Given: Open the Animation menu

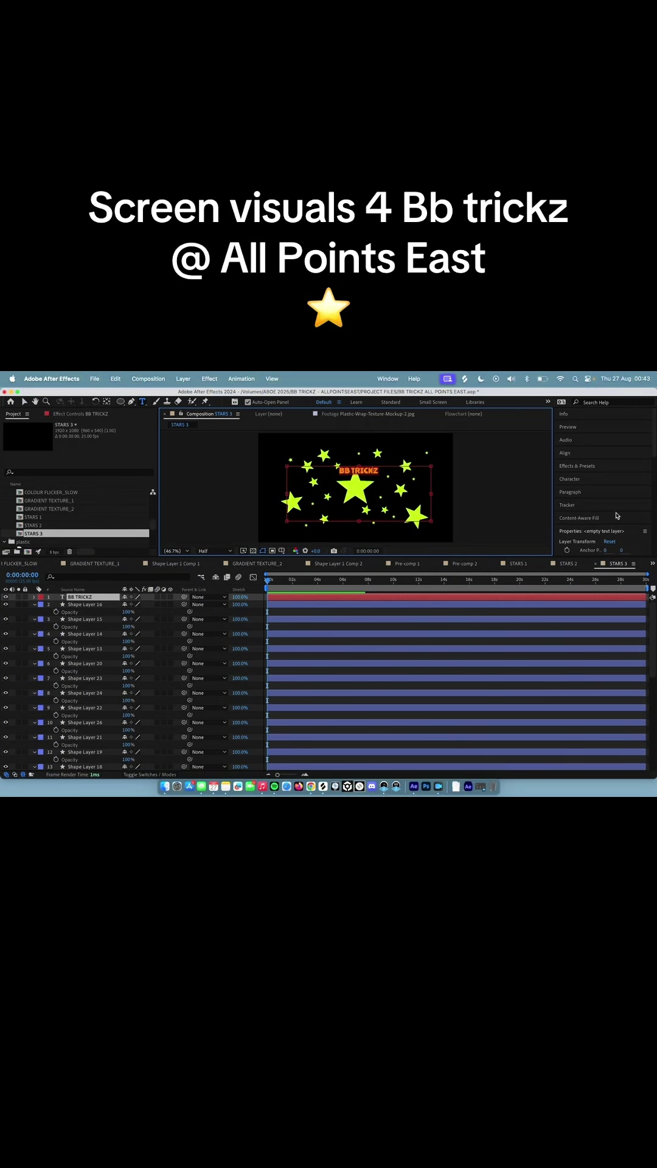Looking at the screenshot, I should tap(242, 379).
